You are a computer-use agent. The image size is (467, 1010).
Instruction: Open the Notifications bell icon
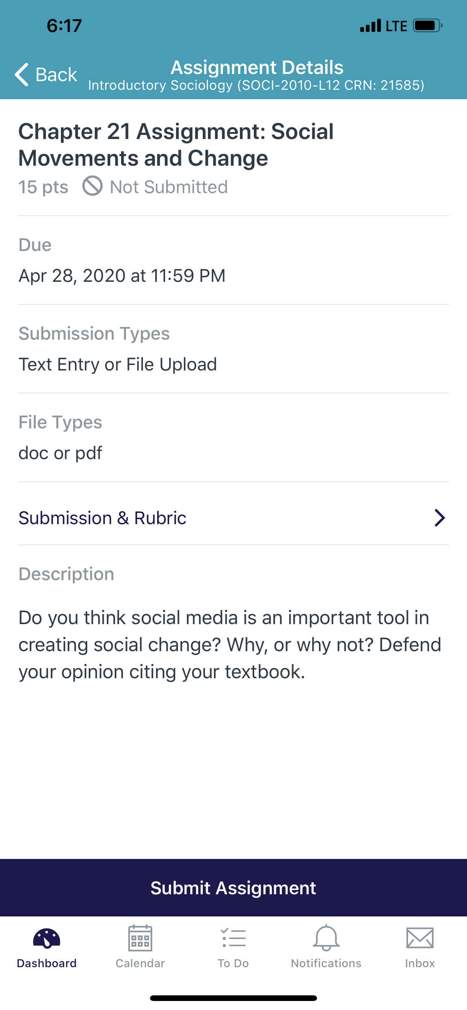326,938
